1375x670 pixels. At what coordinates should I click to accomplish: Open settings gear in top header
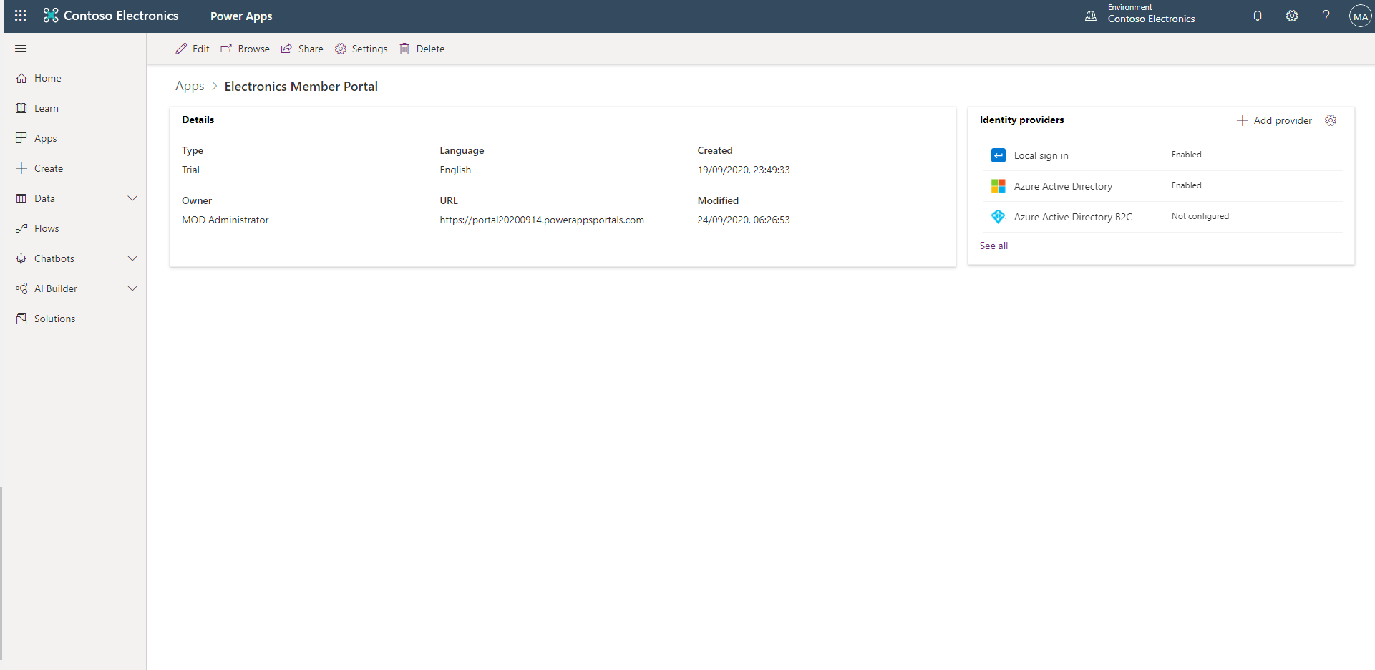pyautogui.click(x=1291, y=16)
